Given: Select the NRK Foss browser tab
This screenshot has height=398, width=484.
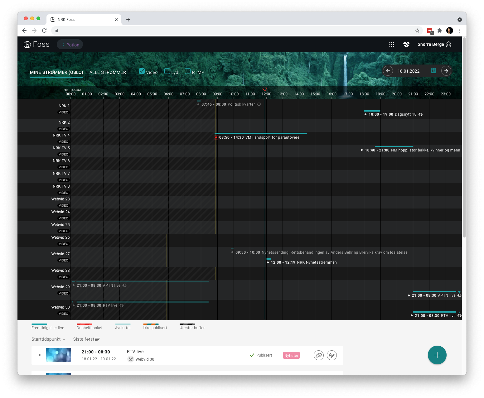Looking at the screenshot, I should (x=84, y=20).
